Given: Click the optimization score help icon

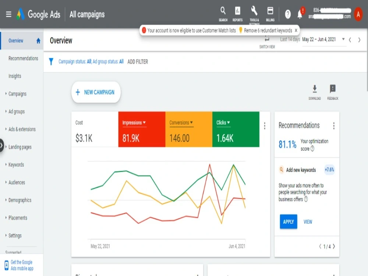Looking at the screenshot, I should [x=312, y=149].
